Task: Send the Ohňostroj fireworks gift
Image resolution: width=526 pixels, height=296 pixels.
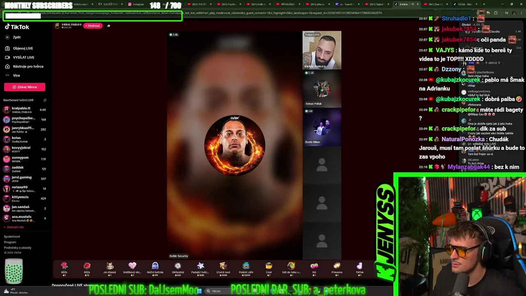Action: pos(178,268)
